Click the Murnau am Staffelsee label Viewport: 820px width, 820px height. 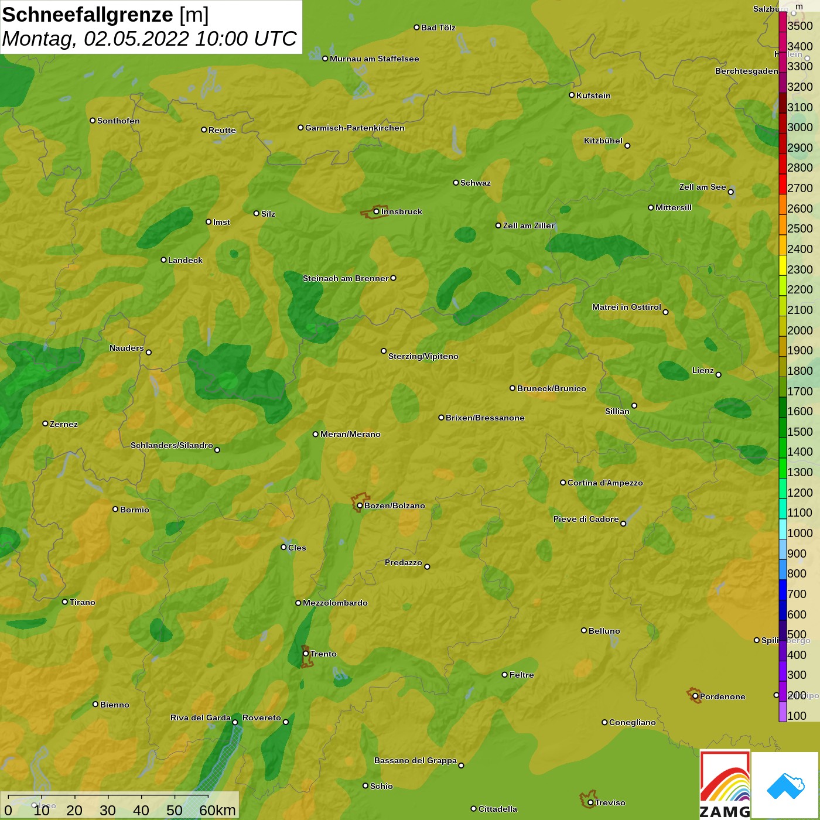tap(374, 59)
